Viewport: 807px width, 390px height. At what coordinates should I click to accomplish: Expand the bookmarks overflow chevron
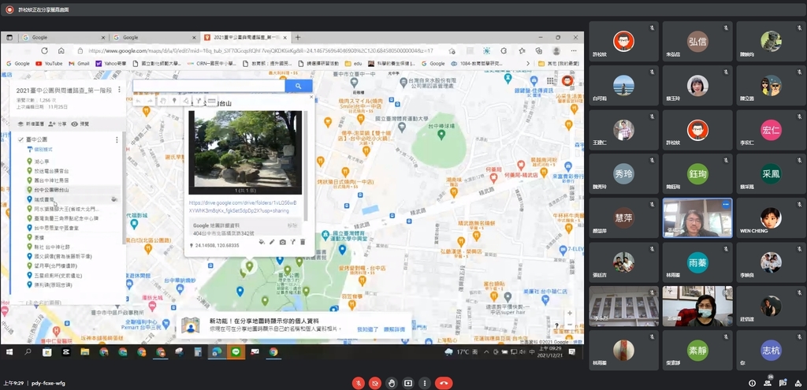527,64
